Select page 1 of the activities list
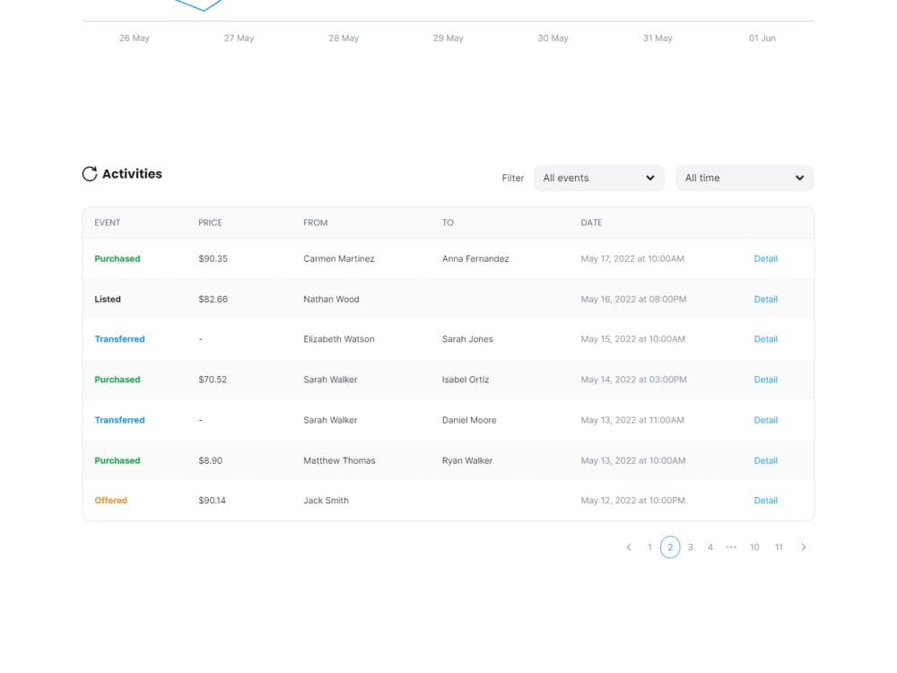 point(649,546)
